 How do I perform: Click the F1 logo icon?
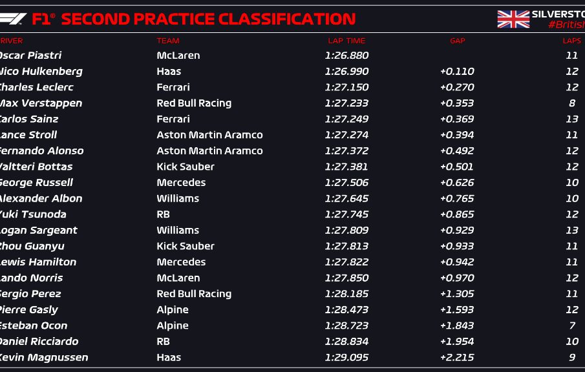click(x=13, y=19)
